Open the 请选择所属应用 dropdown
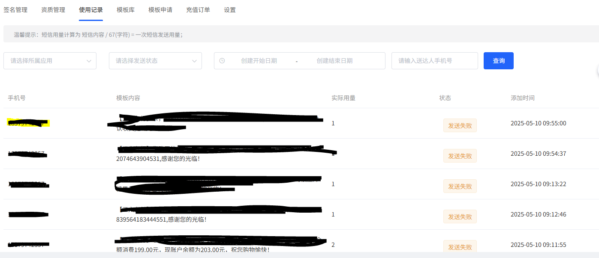The width and height of the screenshot is (599, 258). coord(50,61)
